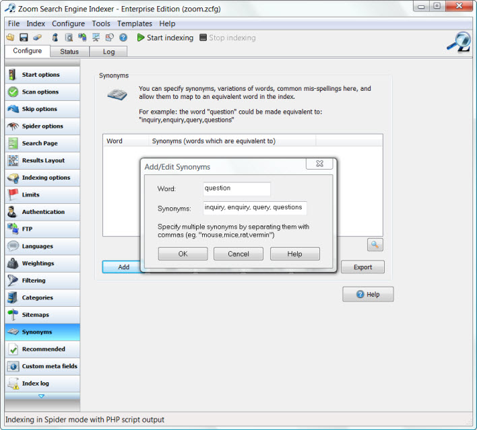The width and height of the screenshot is (477, 430).
Task: Click the Word column header
Action: point(126,141)
